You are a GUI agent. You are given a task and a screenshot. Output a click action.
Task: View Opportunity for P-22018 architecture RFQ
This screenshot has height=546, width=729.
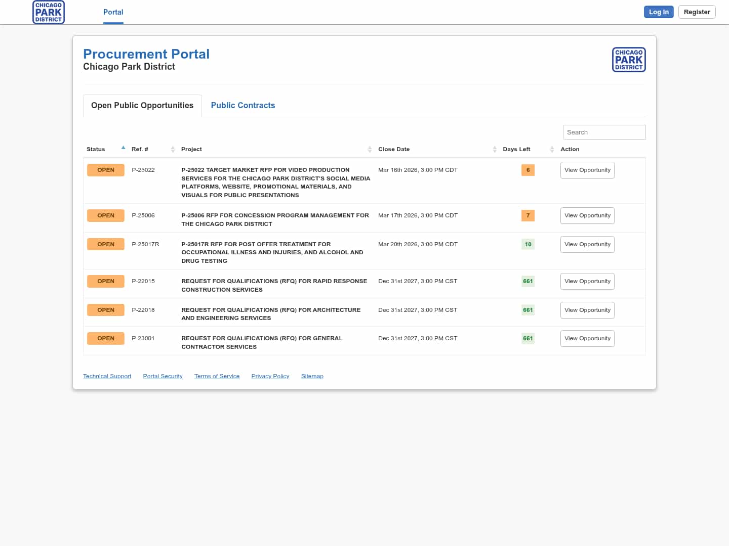pyautogui.click(x=587, y=310)
